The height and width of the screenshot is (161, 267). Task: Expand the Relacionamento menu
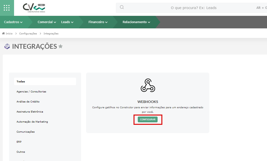[x=137, y=22]
